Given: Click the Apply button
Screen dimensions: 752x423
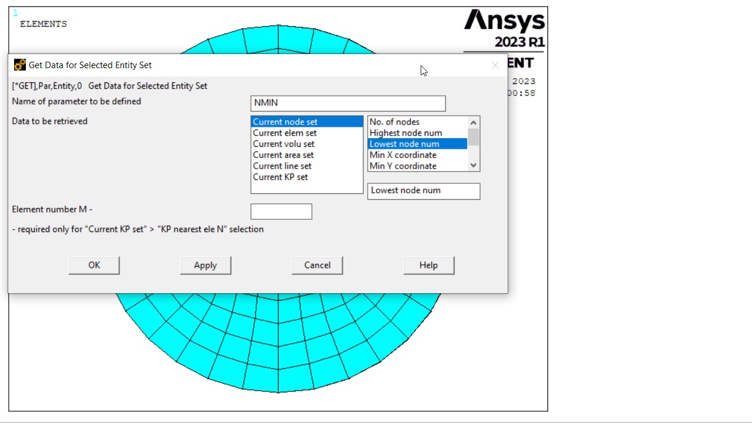Looking at the screenshot, I should (206, 266).
